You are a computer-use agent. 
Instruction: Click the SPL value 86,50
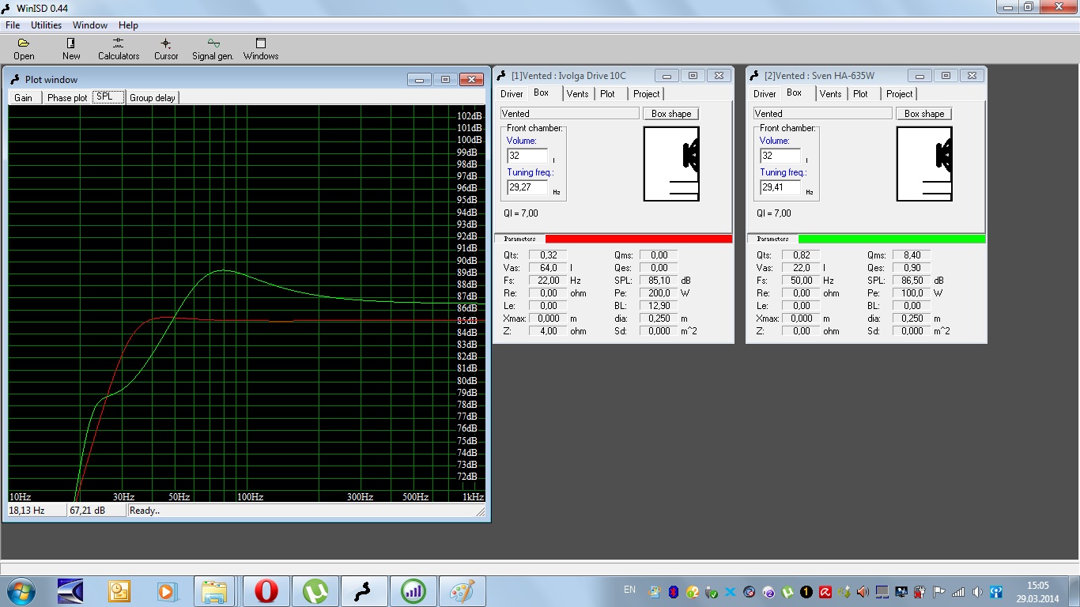(x=912, y=281)
